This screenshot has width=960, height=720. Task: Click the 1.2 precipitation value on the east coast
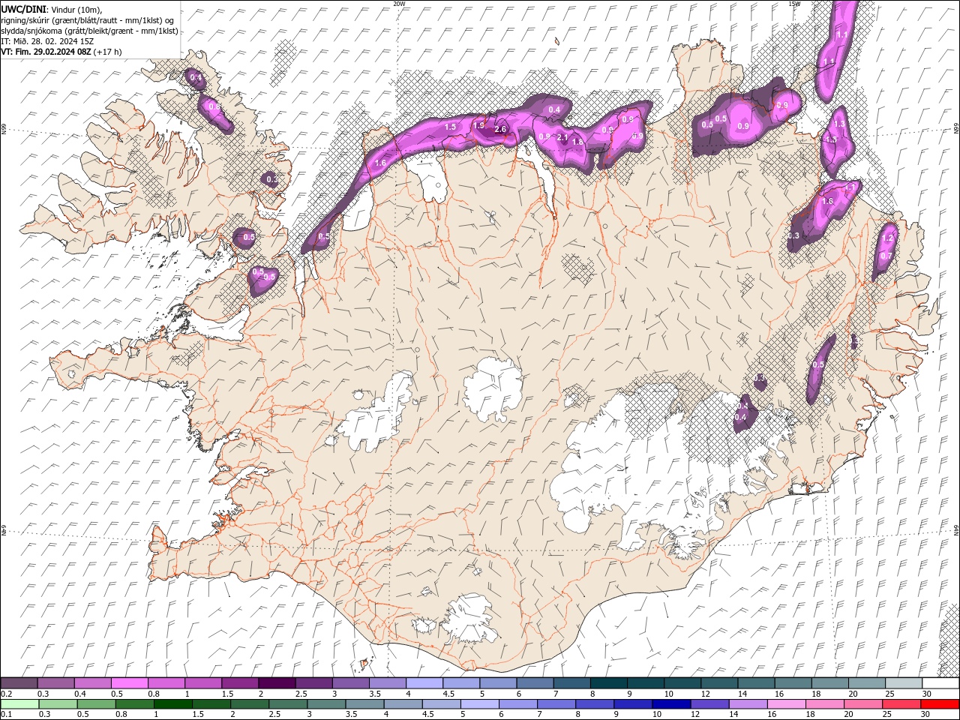click(x=887, y=238)
